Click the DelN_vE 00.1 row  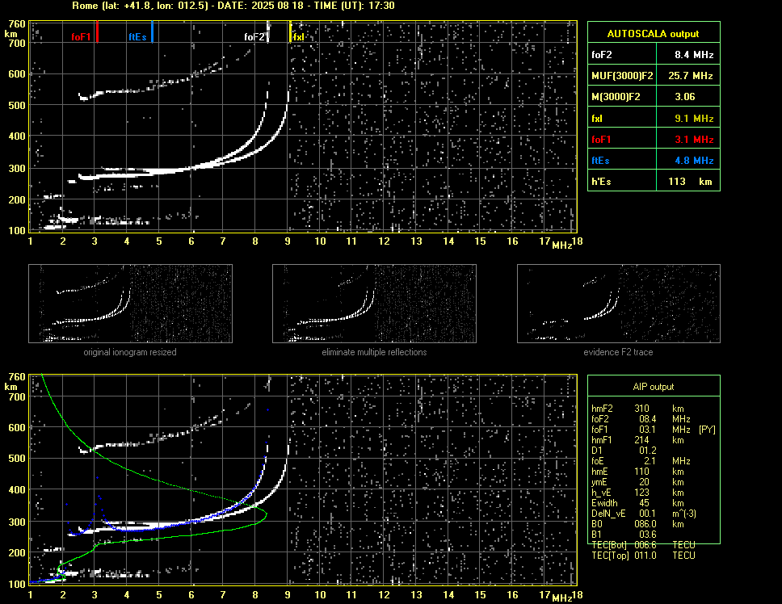click(644, 514)
